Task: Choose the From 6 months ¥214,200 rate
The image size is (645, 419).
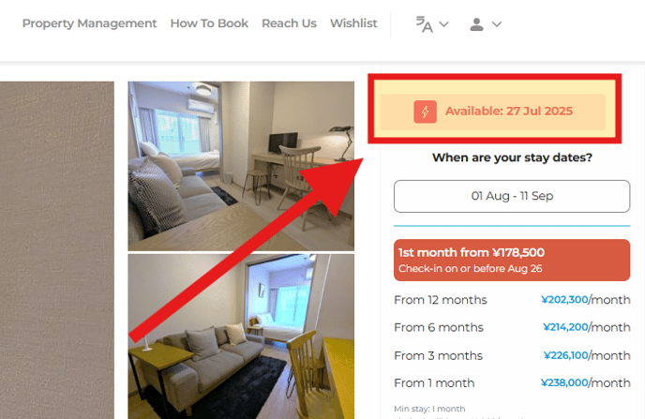Action: click(512, 327)
